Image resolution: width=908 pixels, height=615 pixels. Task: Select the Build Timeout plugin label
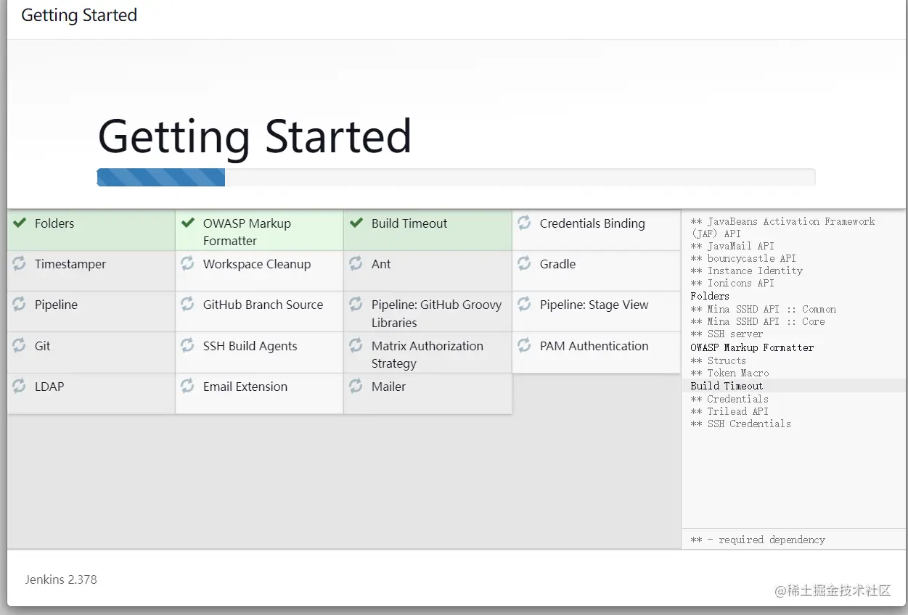409,223
